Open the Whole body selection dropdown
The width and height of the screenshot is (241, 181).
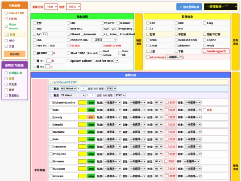[x=175, y=57]
